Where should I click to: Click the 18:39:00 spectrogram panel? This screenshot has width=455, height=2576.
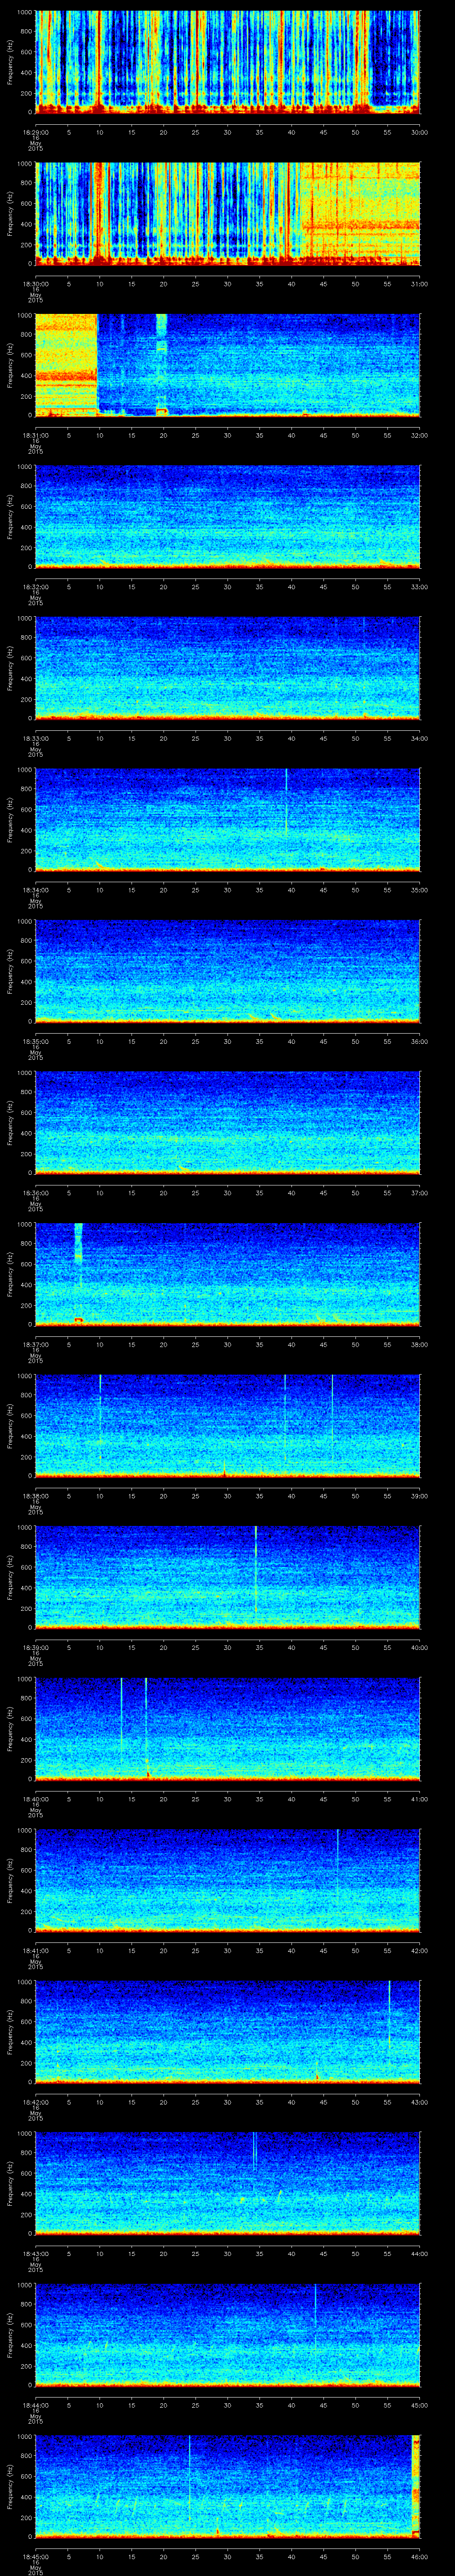coord(227,1577)
